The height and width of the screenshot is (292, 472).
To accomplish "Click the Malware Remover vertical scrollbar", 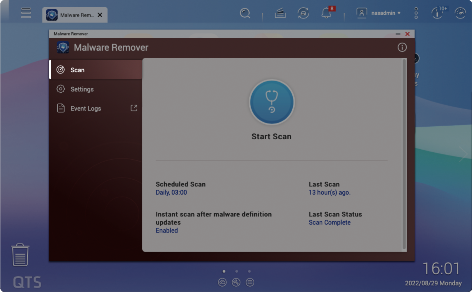I will click(404, 154).
